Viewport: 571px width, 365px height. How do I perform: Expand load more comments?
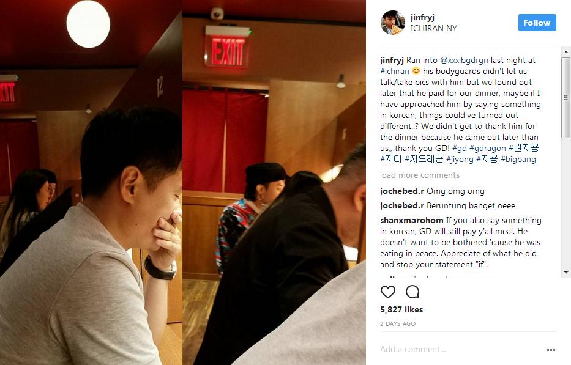[x=419, y=175]
